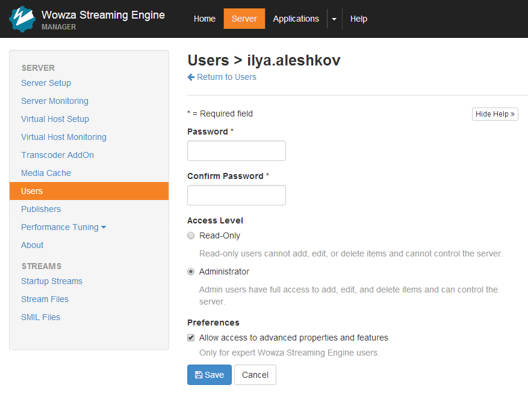Click into the Password field
528x394 pixels.
236,151
